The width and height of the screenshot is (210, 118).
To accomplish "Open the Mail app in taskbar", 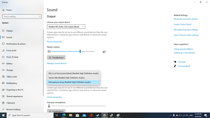I will click(84, 115).
